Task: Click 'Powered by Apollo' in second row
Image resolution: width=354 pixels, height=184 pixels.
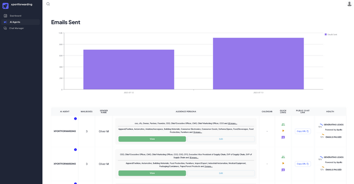Action: coord(334,162)
